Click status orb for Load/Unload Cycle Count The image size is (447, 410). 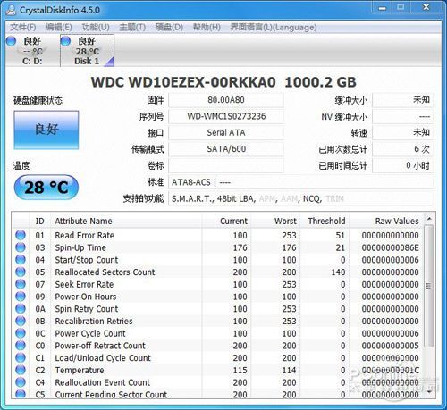tap(21, 357)
